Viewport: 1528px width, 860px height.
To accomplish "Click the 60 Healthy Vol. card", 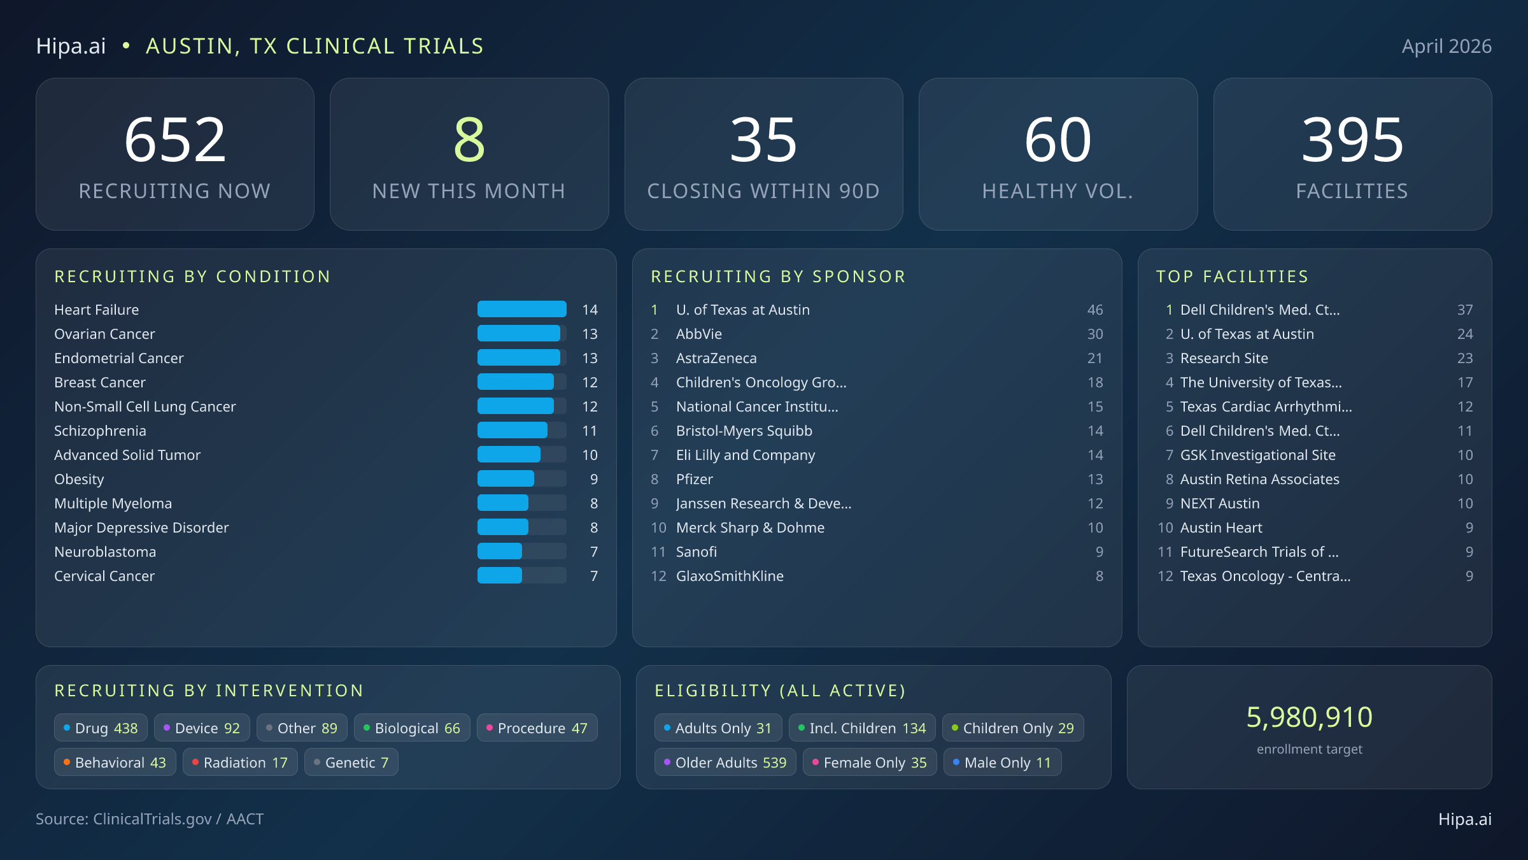I will coord(1058,154).
